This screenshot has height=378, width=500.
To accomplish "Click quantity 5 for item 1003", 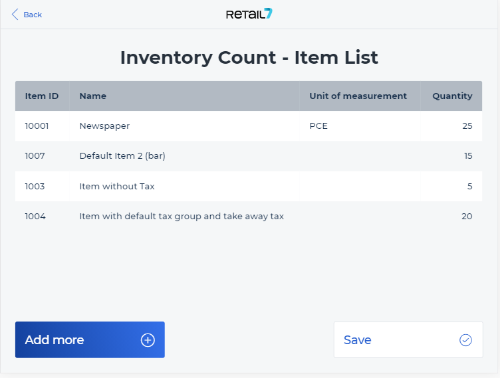I will 469,186.
